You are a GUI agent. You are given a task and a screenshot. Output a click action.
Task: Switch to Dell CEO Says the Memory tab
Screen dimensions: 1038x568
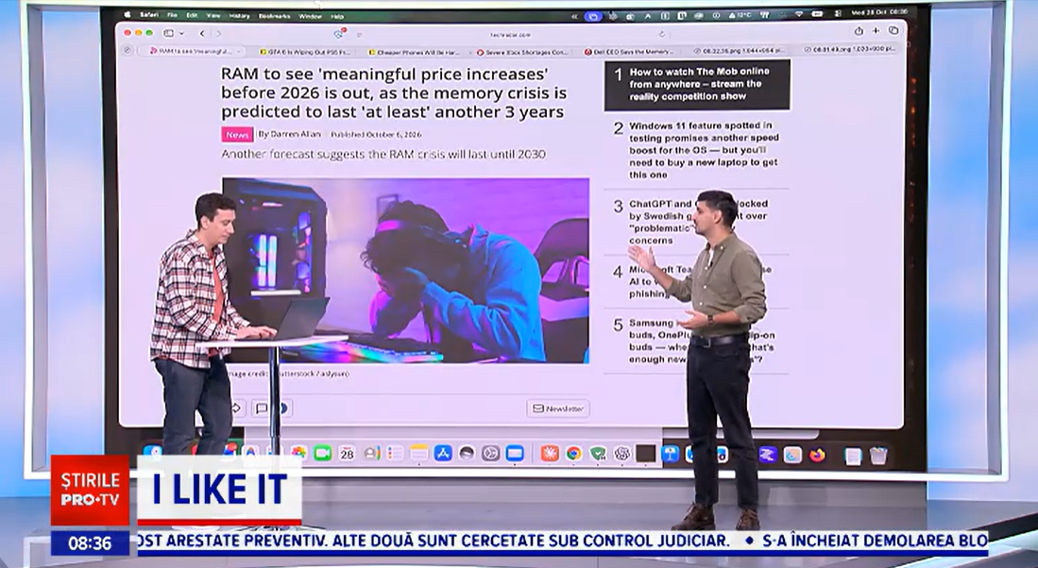pyautogui.click(x=629, y=52)
